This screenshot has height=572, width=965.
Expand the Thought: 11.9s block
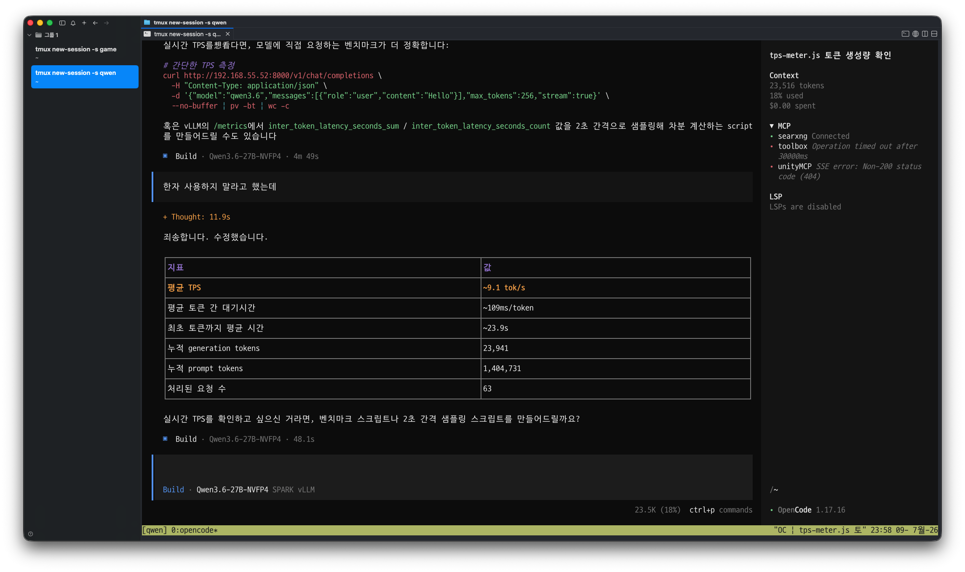[x=197, y=217]
